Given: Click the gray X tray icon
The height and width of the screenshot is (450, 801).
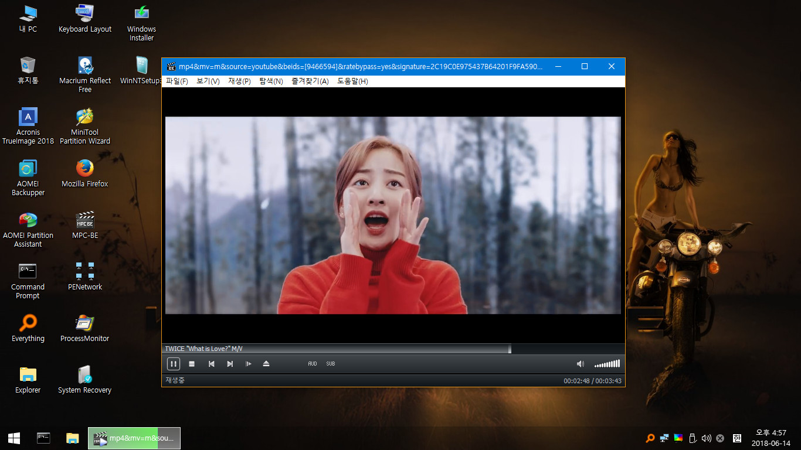Looking at the screenshot, I should point(720,438).
